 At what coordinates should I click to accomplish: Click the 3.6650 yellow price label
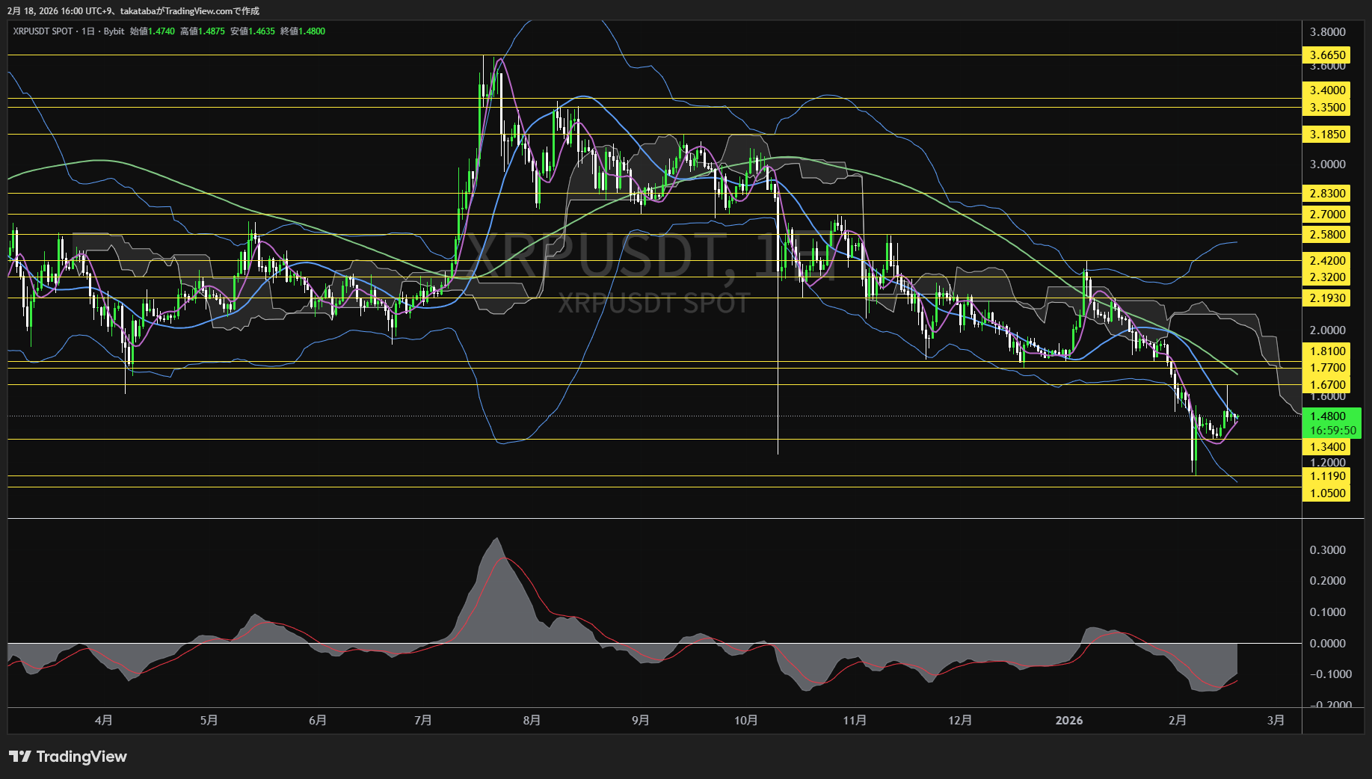[1326, 55]
